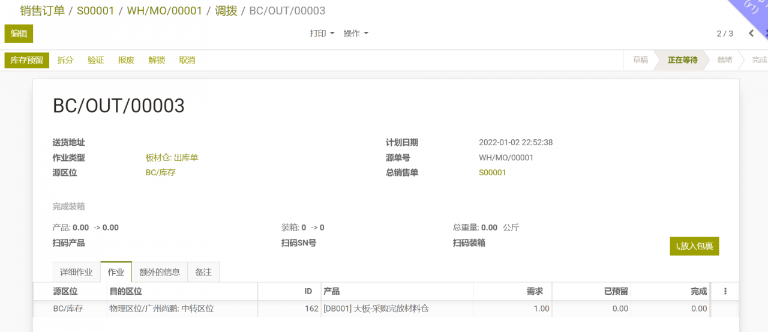Expand the 操作 dropdown menu
Screen dimensions: 768x332
[356, 34]
